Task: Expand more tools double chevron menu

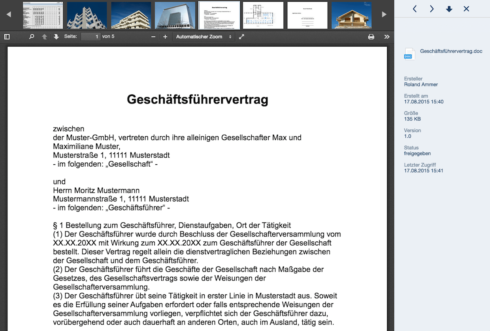Action: pos(386,37)
